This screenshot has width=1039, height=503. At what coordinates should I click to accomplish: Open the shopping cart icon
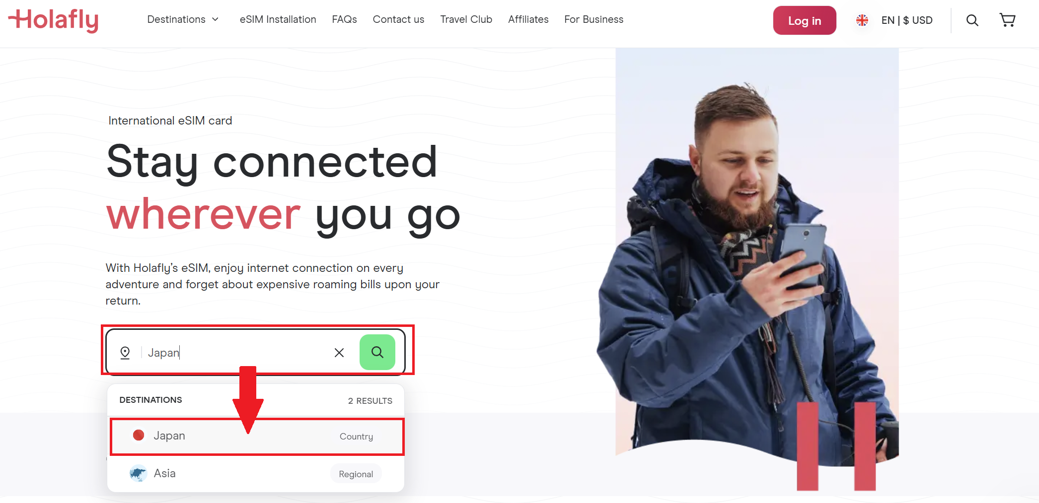point(1007,20)
